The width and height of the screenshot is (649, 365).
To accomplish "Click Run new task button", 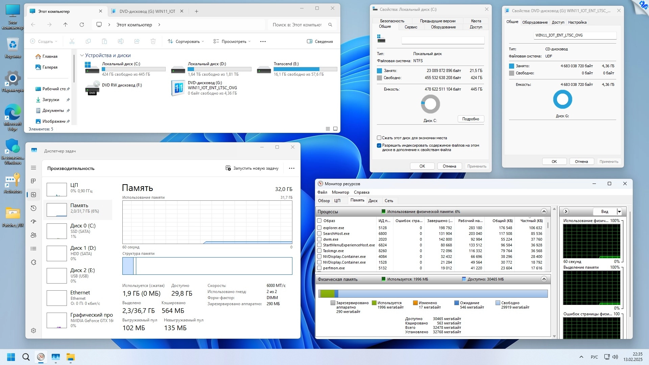I will pos(252,168).
